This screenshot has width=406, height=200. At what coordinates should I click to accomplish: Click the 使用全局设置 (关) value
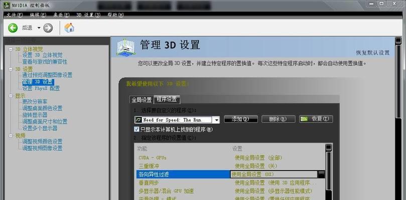pos(256,166)
